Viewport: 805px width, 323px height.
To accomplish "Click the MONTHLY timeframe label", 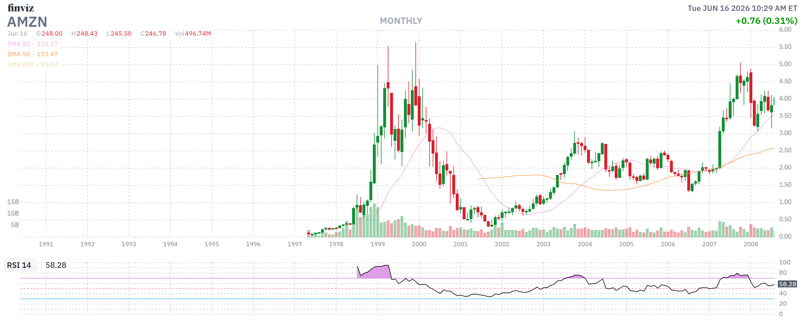I will pos(401,21).
